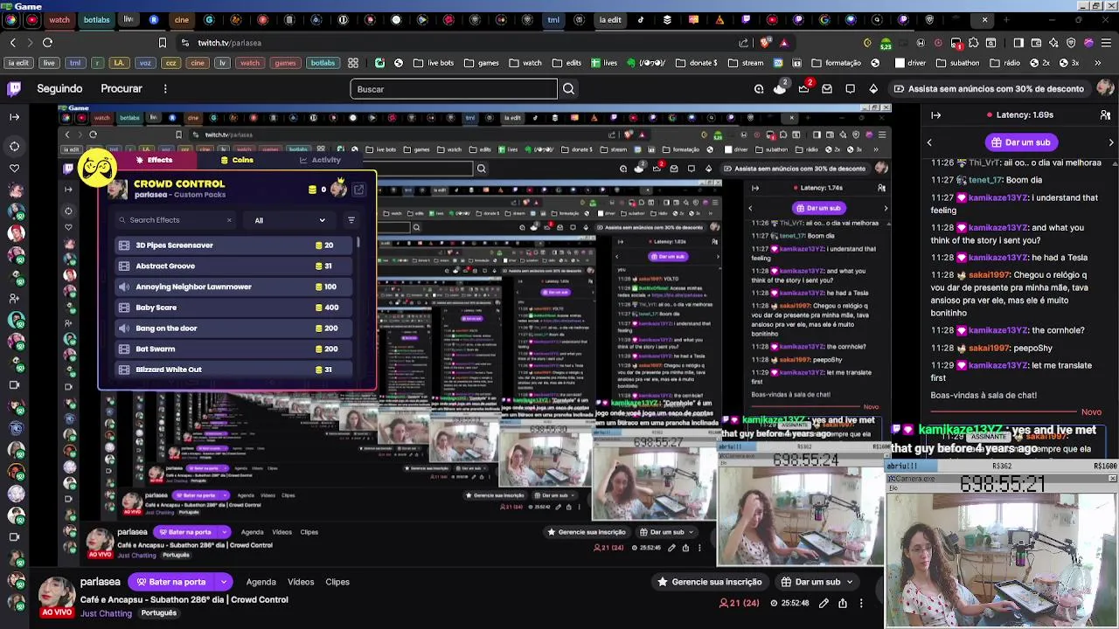Open three-dot stream options below video
Screen dimensions: 1119x629
pyautogui.click(x=860, y=603)
